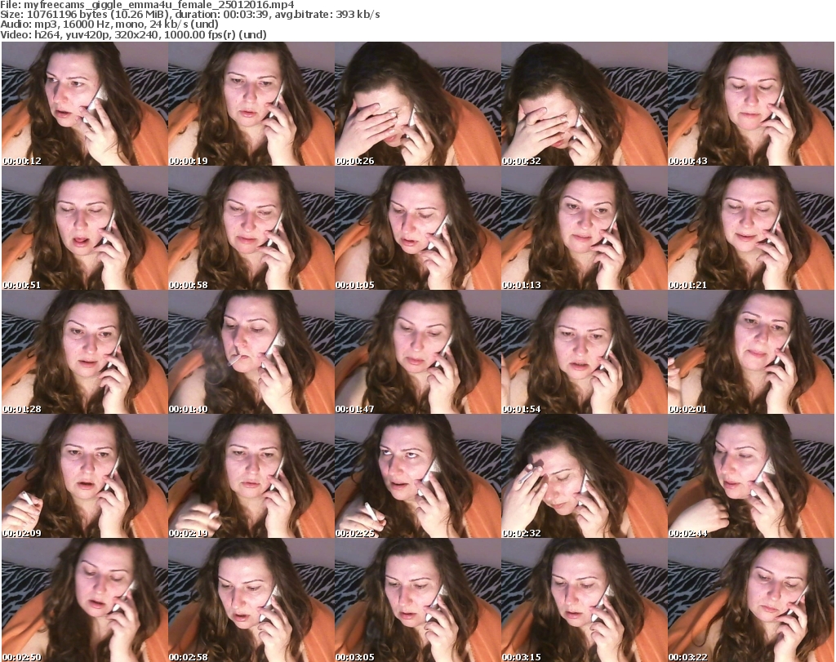Select the thumbnail at timestamp 00:01:21
The width and height of the screenshot is (836, 662).
pos(750,228)
